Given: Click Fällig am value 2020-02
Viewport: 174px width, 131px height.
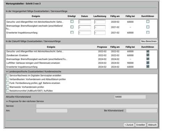Looking at the screenshot, I should point(115,22).
